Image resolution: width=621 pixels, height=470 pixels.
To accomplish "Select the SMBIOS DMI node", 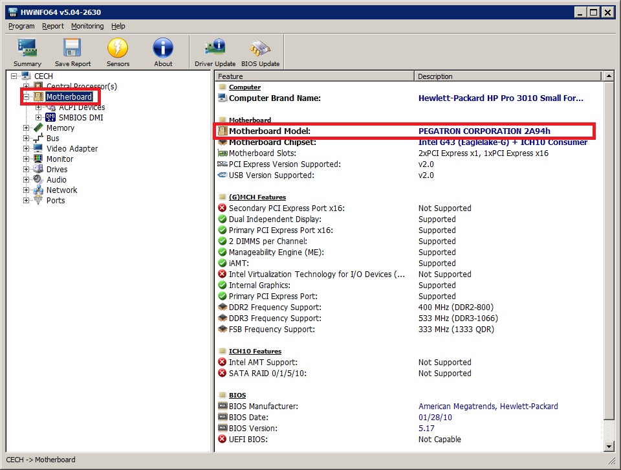I will pyautogui.click(x=81, y=118).
